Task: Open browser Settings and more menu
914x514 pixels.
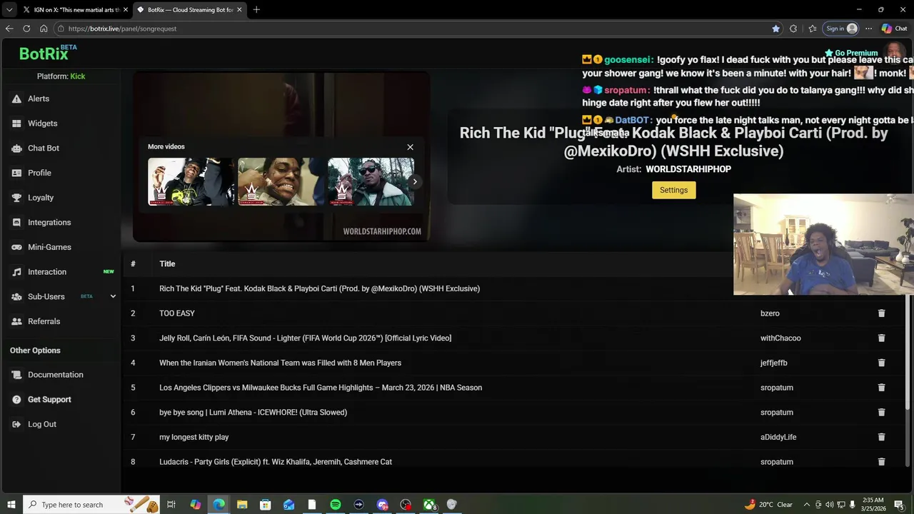Action: [x=868, y=29]
